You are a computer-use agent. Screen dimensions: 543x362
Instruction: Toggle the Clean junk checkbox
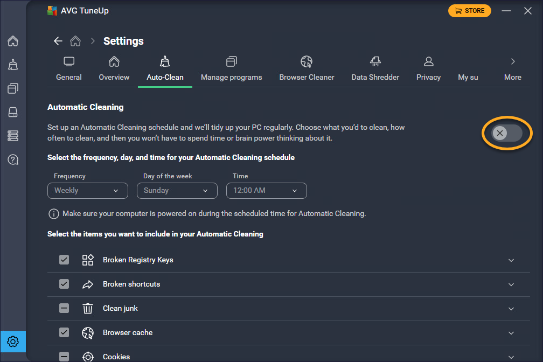pyautogui.click(x=64, y=308)
